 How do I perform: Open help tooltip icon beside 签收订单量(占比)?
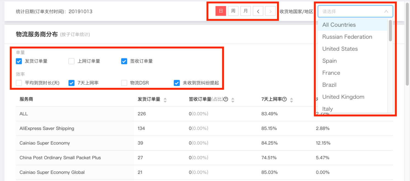point(226,99)
